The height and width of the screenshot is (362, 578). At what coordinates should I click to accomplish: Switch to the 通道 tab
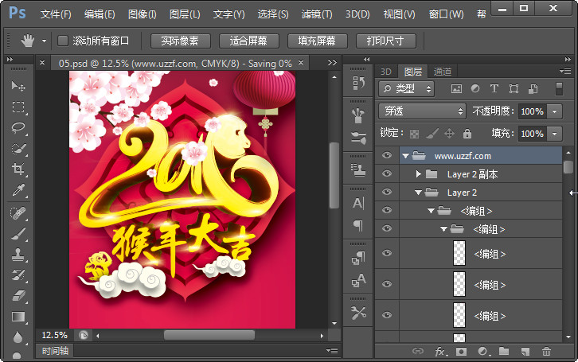443,72
